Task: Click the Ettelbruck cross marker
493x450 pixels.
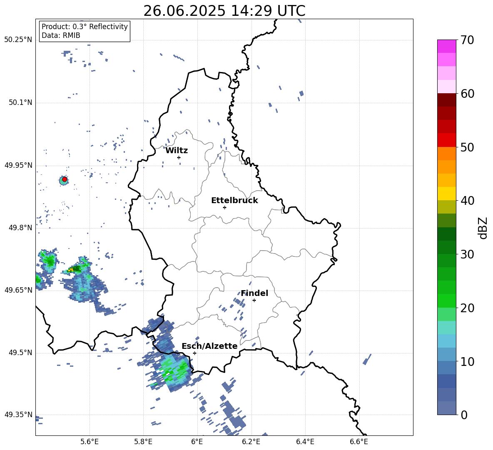Action: point(224,207)
